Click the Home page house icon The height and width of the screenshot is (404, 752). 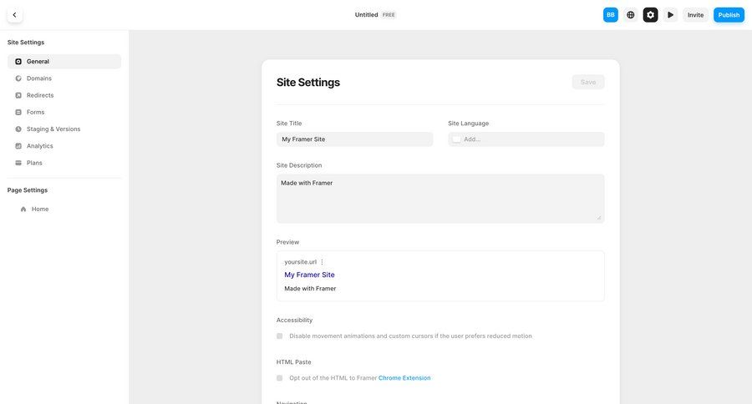[23, 209]
